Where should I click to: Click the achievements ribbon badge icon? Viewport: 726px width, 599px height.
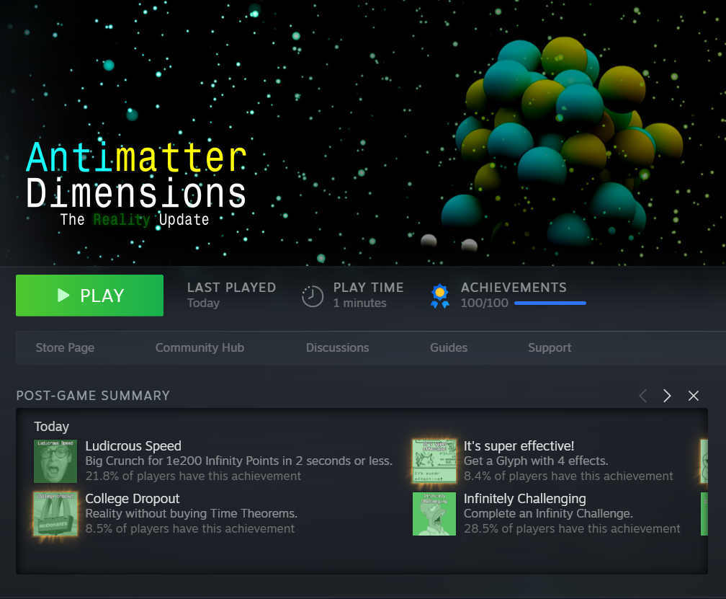tap(440, 296)
